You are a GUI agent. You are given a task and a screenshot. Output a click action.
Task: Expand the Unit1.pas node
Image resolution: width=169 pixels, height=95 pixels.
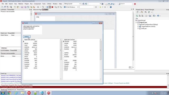pyautogui.click(x=138, y=28)
